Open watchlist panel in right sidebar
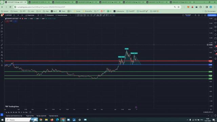This screenshot has height=122, width=217. (x=215, y=19)
